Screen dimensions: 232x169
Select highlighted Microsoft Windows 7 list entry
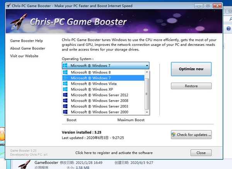[x=103, y=78]
